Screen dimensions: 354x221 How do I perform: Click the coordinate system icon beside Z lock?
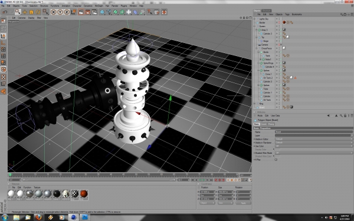pyautogui.click(x=73, y=12)
